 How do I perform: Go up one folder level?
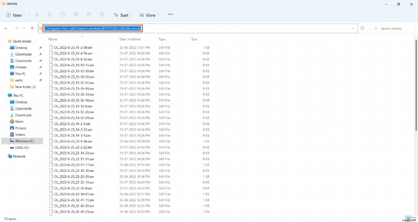(32, 28)
